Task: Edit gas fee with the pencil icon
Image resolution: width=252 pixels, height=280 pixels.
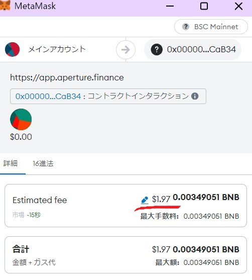Action: click(145, 200)
